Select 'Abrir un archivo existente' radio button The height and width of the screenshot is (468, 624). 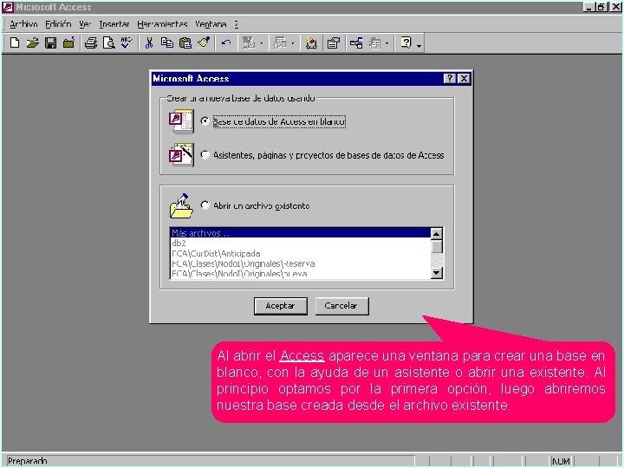point(205,205)
